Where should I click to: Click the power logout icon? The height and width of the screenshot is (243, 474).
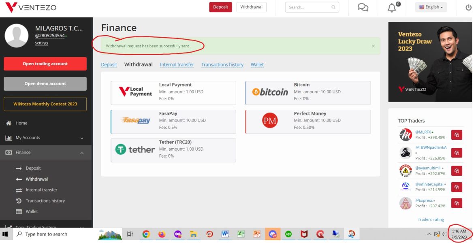point(468,7)
